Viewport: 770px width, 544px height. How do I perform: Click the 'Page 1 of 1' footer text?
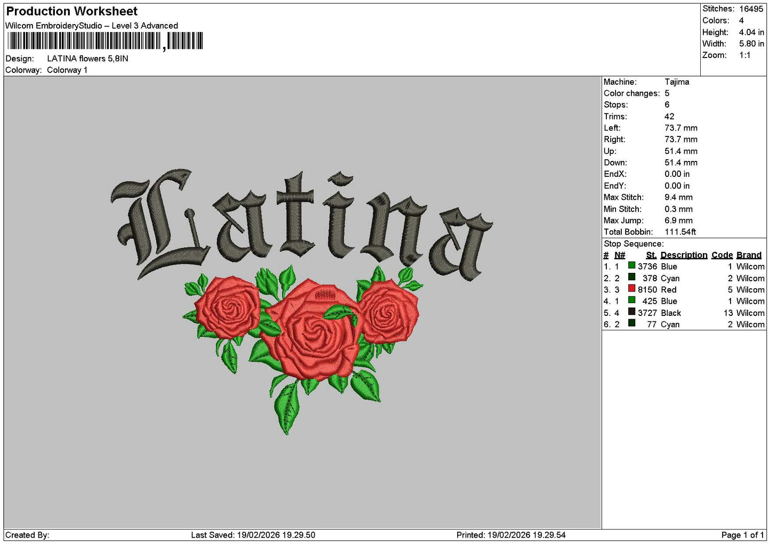tap(743, 535)
